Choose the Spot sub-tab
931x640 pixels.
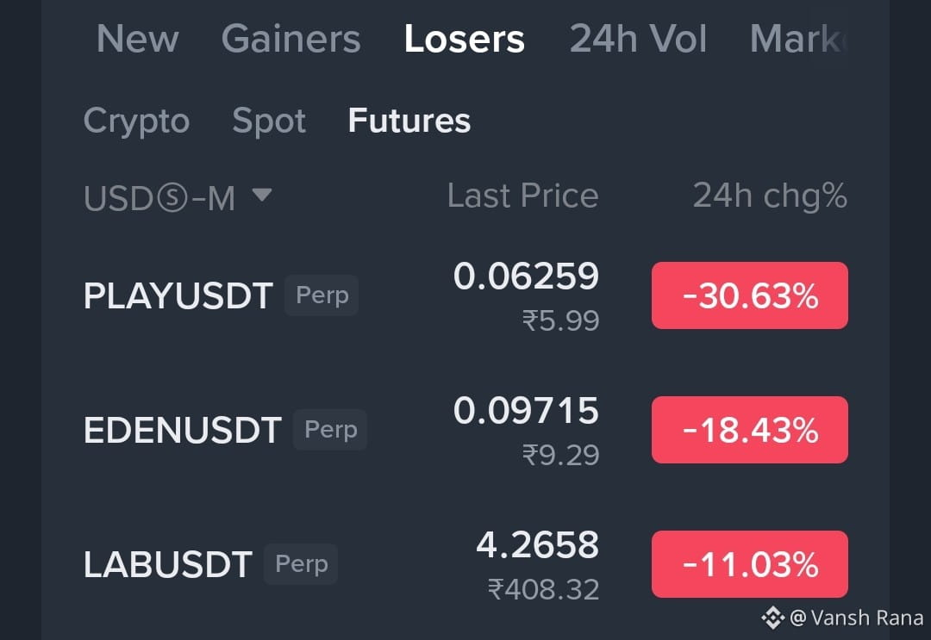269,121
